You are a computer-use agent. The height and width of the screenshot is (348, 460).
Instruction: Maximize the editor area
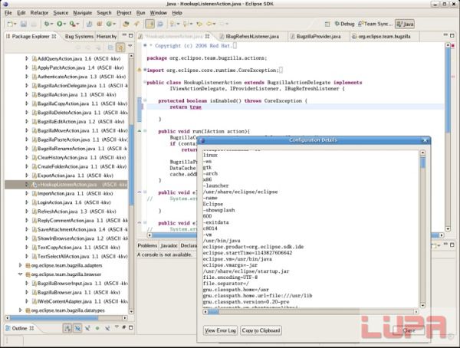tap(452, 35)
